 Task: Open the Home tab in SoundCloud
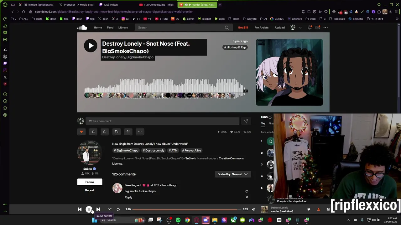[x=98, y=27]
